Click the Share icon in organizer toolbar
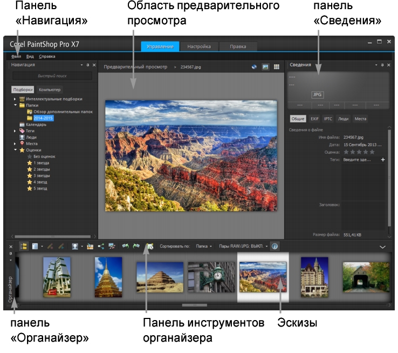Screen dimensions: 398x353 point(100,246)
